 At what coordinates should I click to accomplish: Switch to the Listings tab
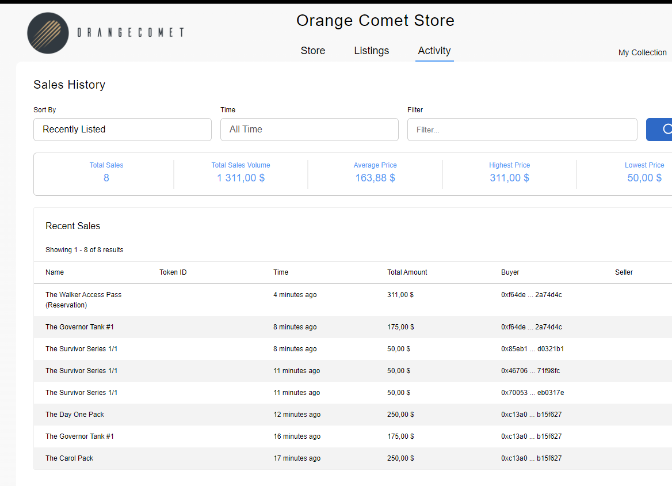(372, 51)
